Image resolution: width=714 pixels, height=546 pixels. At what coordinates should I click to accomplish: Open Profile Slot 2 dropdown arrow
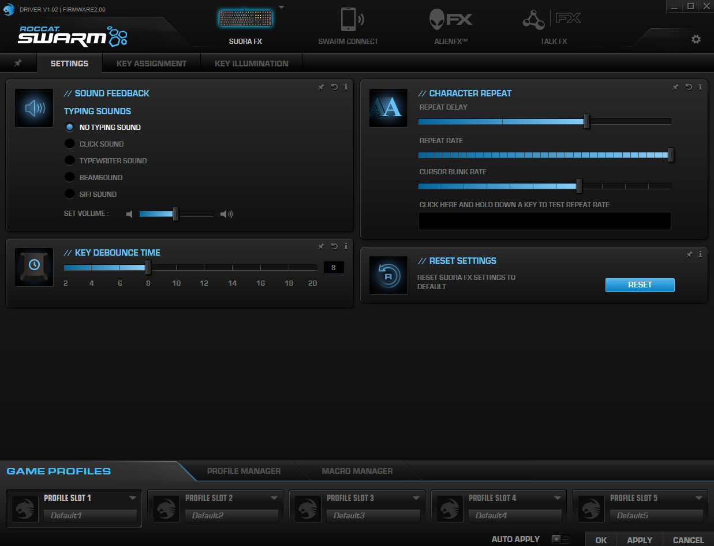pos(274,498)
